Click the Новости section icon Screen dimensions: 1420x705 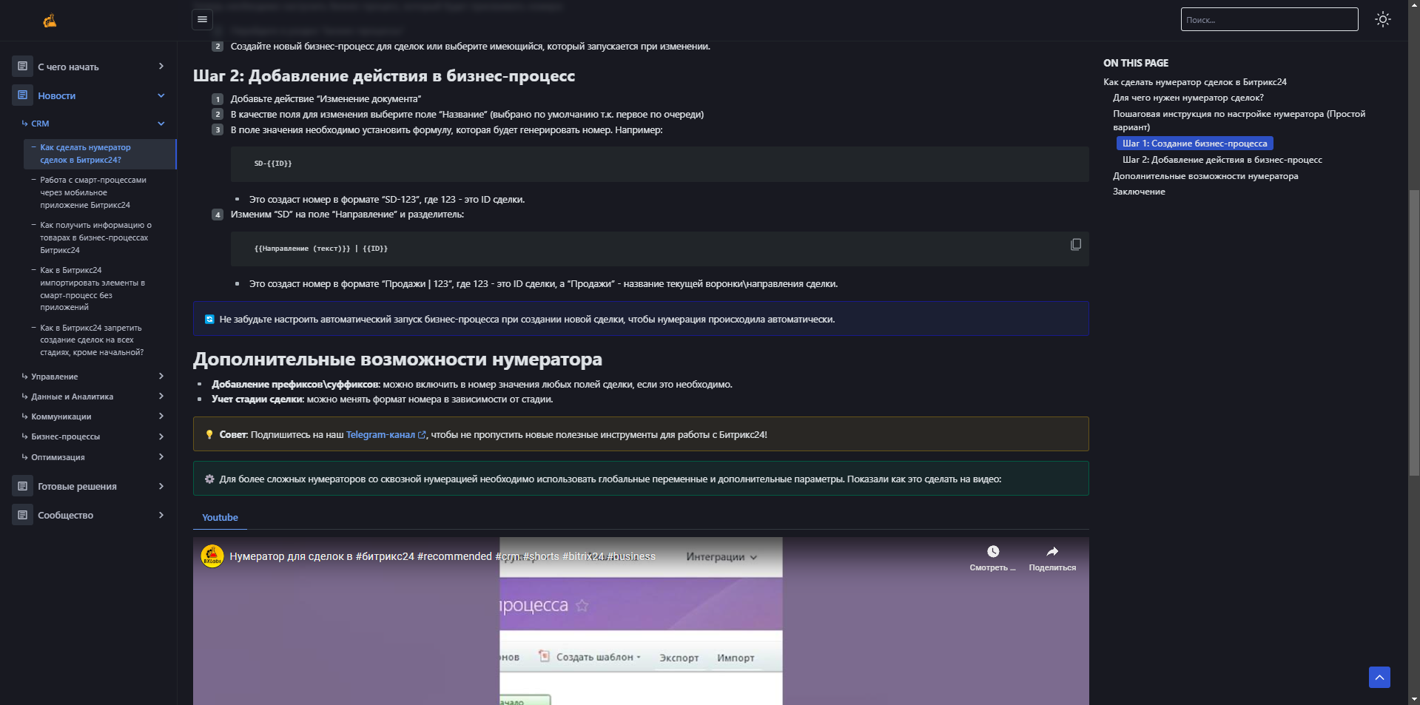click(22, 95)
